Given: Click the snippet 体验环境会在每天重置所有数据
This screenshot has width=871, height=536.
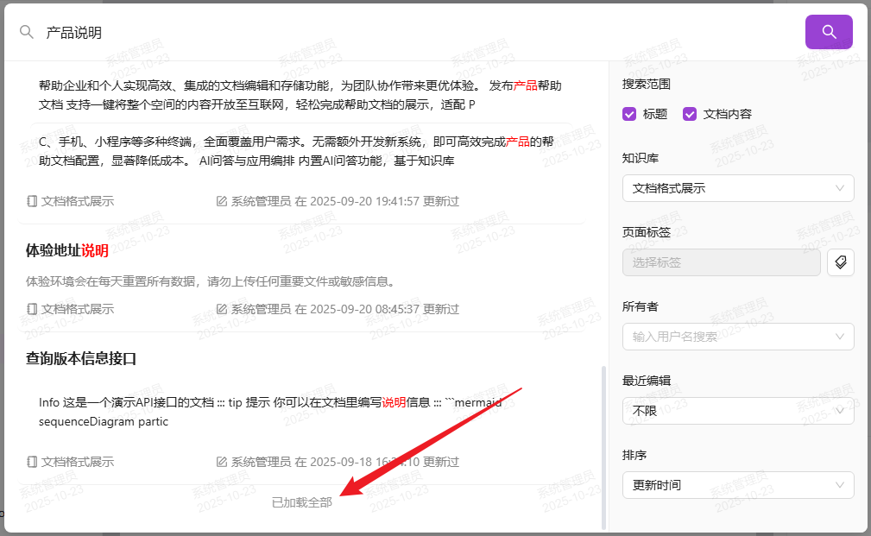Looking at the screenshot, I should [x=212, y=281].
